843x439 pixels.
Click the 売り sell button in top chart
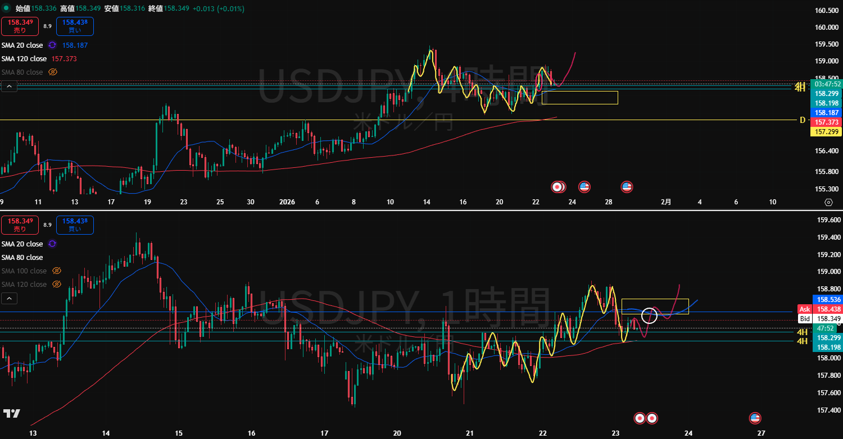(20, 26)
